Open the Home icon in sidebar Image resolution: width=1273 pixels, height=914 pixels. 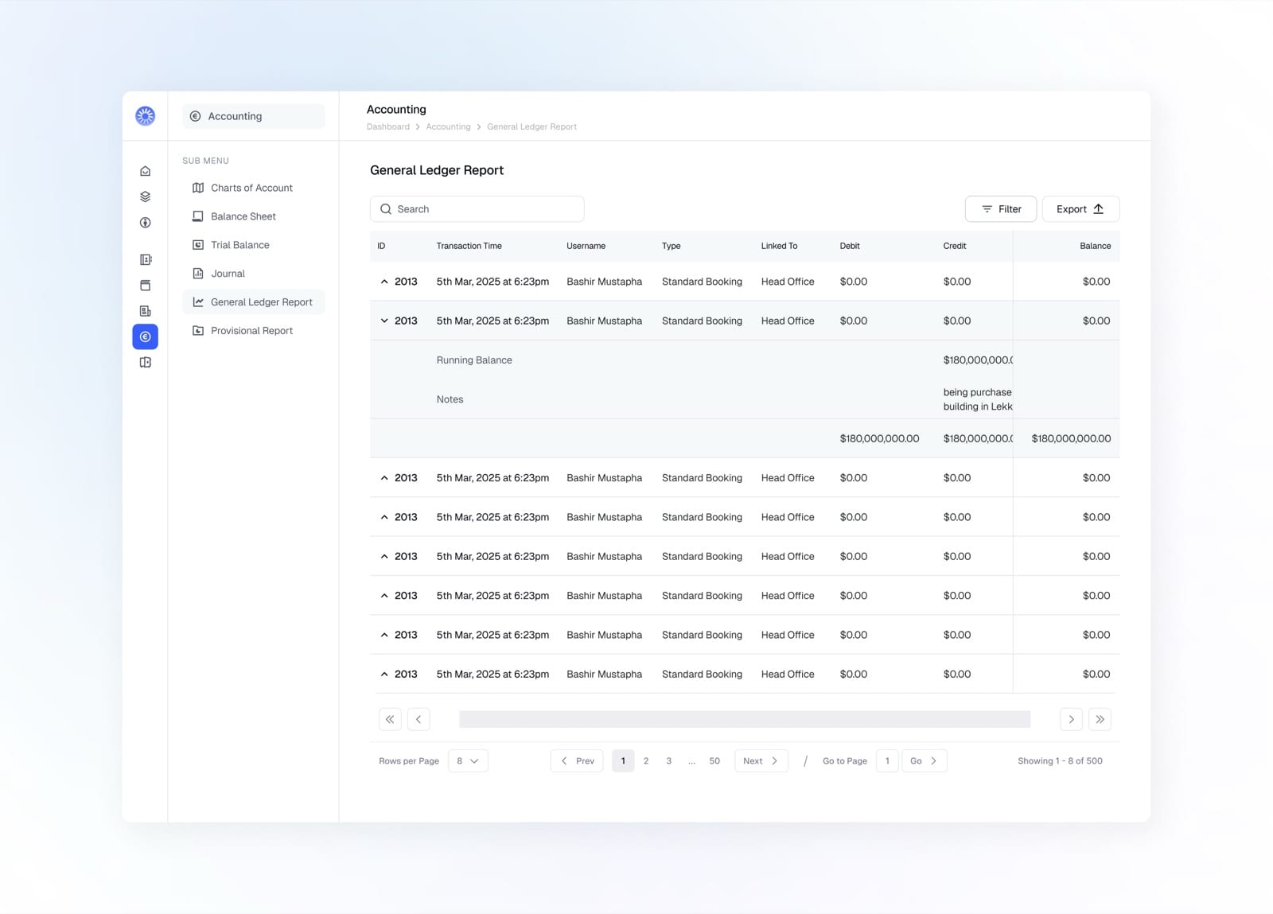pos(145,171)
